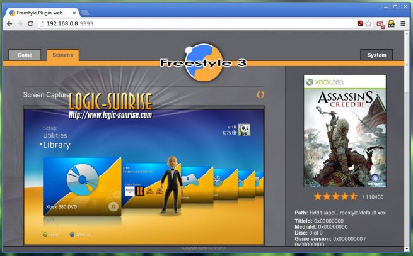Click the panda gamer picture

(244, 130)
